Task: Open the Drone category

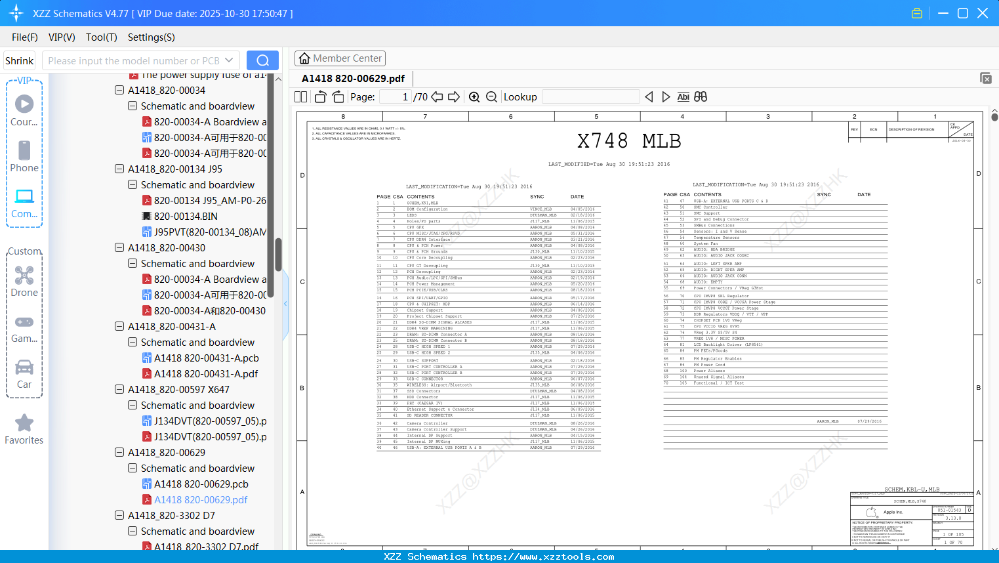Action: pos(24,281)
